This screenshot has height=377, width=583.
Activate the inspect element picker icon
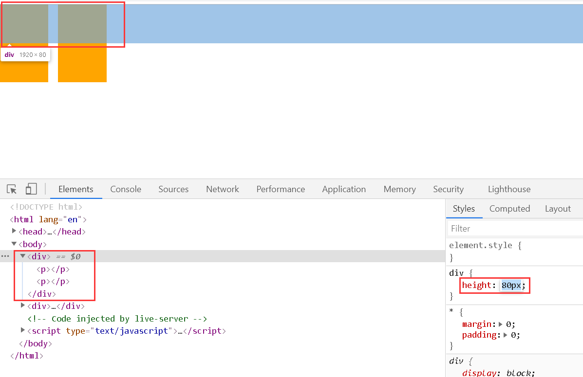[x=12, y=189]
